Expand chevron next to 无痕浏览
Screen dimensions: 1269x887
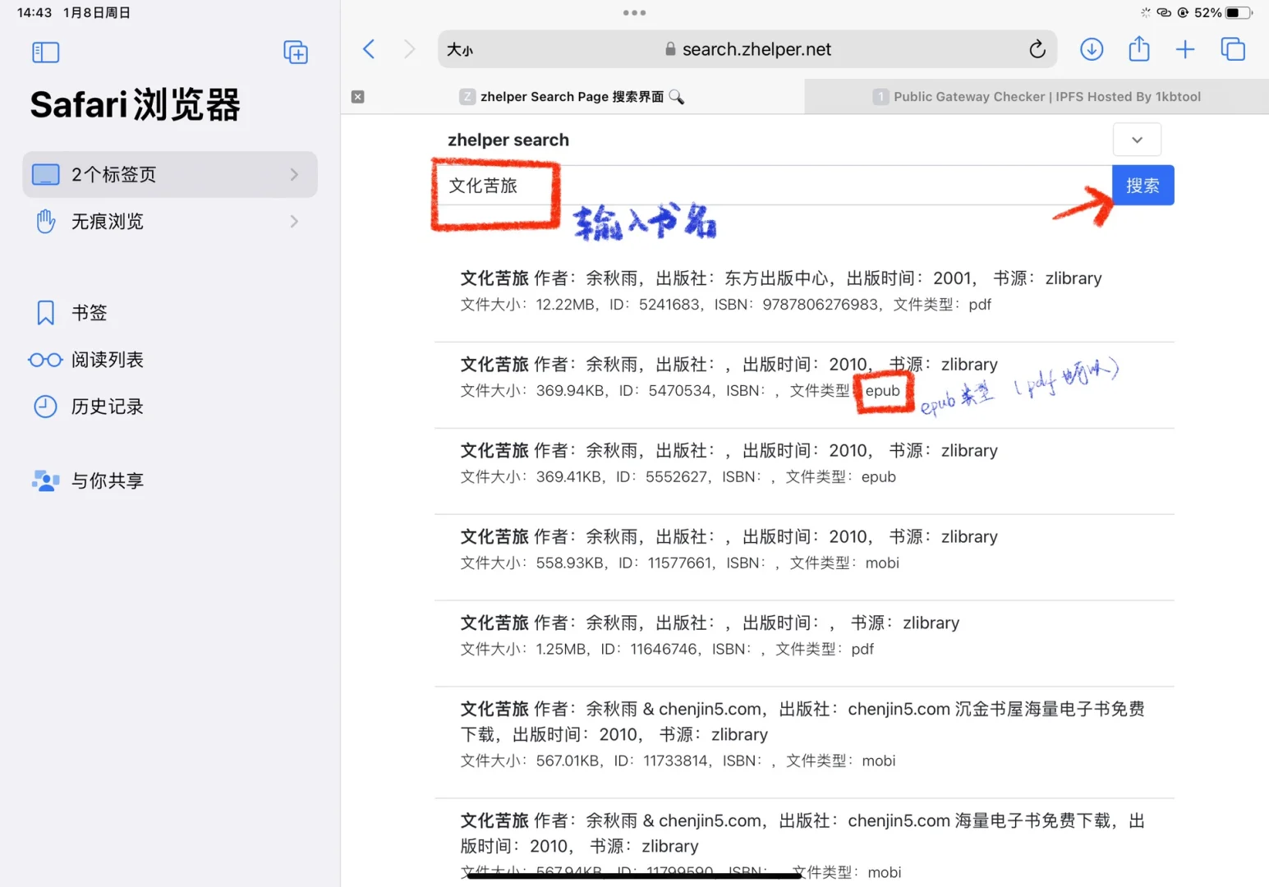pos(294,221)
